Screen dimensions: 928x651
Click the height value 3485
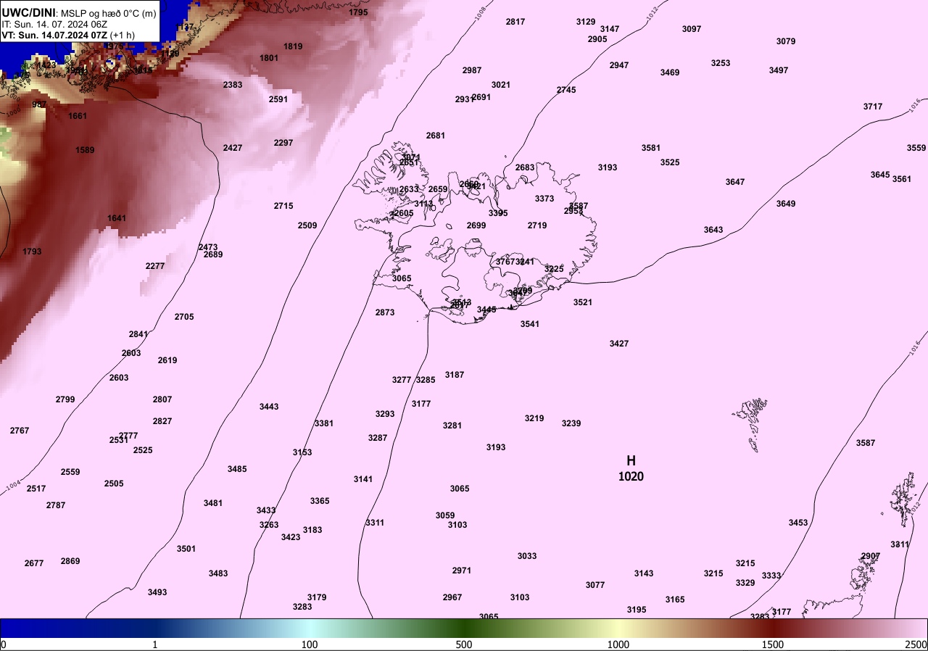pyautogui.click(x=237, y=469)
